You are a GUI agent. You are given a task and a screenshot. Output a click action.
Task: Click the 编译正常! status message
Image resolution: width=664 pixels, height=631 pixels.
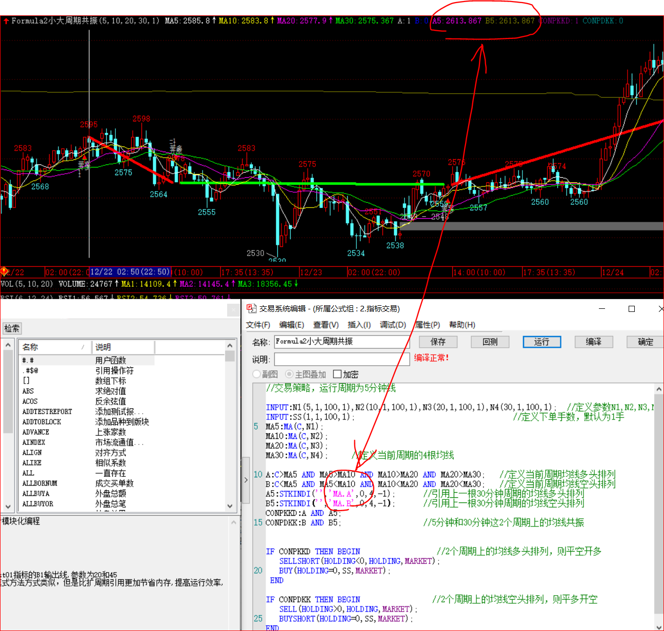pyautogui.click(x=432, y=357)
